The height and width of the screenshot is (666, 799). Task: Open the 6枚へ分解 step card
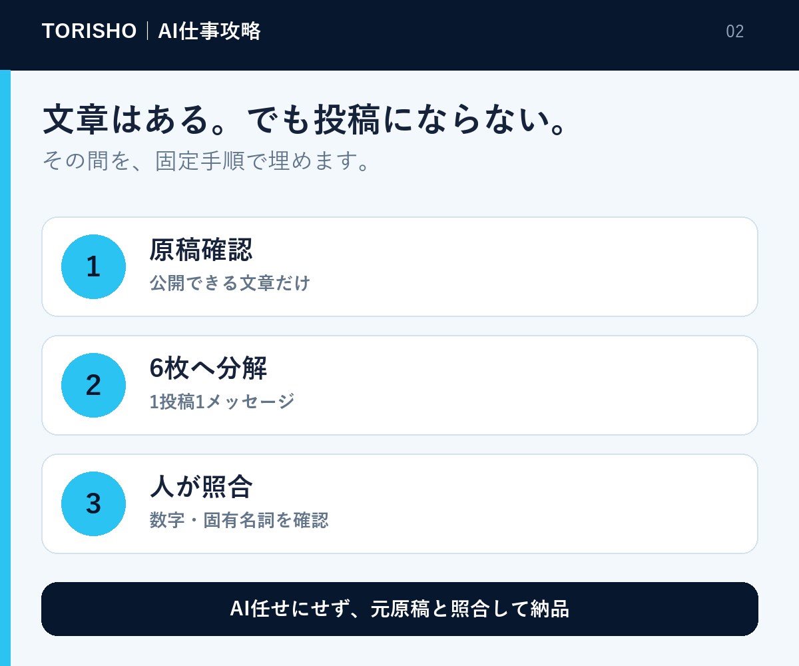point(400,385)
